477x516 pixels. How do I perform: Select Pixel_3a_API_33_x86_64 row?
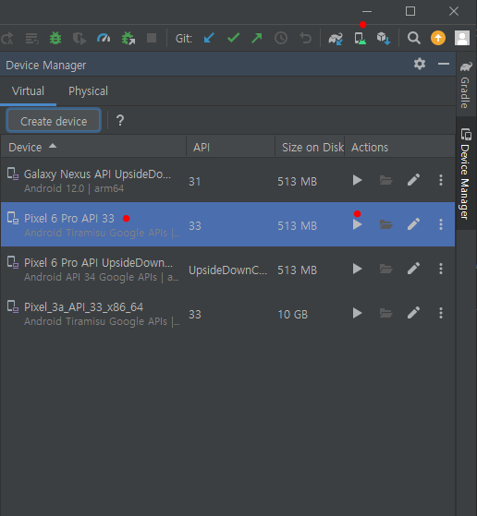[x=227, y=313]
